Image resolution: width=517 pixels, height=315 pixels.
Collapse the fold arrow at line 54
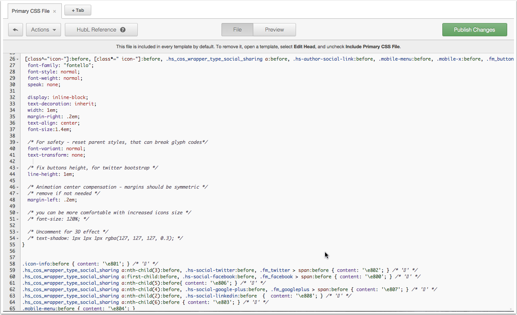[17, 239]
